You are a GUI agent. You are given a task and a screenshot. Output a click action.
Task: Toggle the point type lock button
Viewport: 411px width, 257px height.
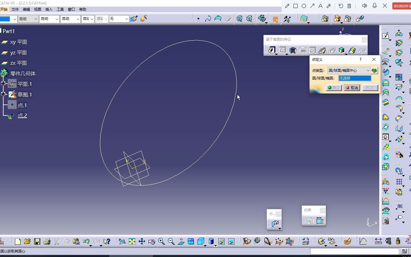pyautogui.click(x=374, y=71)
